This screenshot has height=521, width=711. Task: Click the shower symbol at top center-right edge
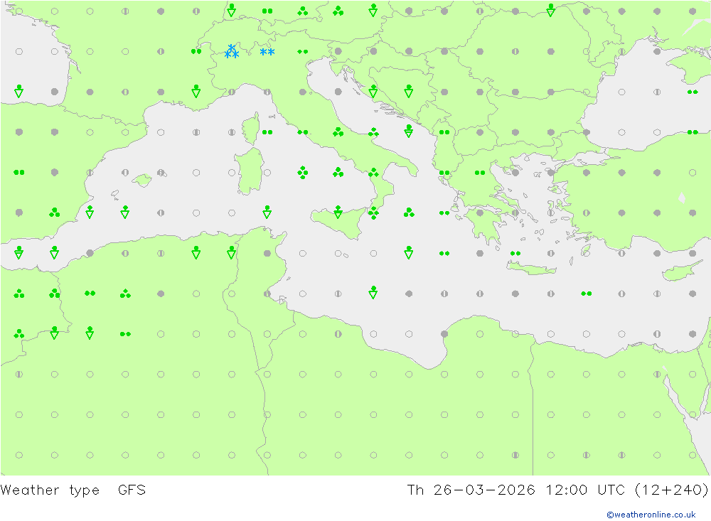[x=550, y=10]
